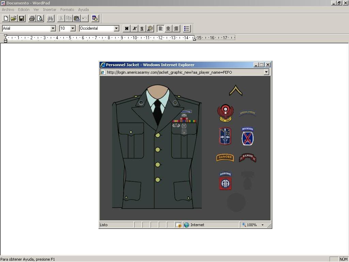Viewport: 349px width, 262px height.
Task: Expand the Occidental script dropdown
Action: 117,28
